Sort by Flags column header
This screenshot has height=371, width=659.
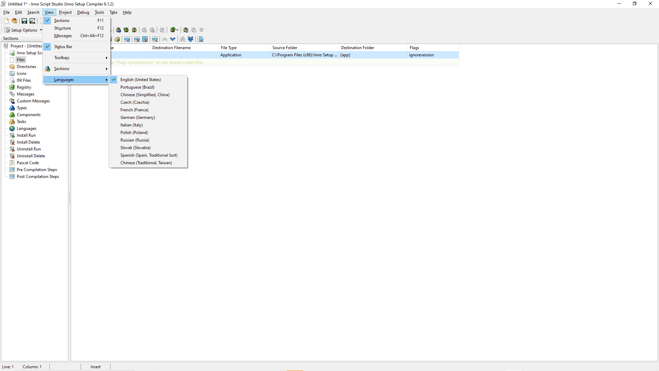[x=433, y=48]
